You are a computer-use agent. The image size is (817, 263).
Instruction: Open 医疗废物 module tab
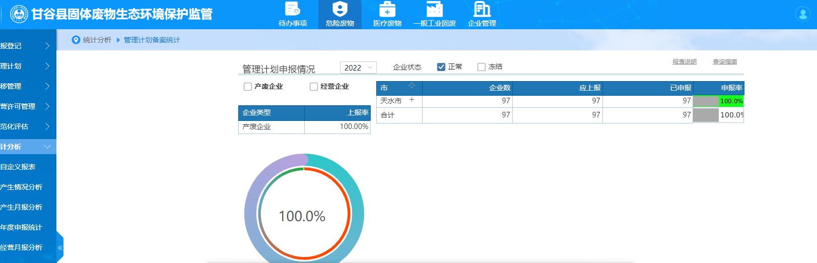(387, 14)
